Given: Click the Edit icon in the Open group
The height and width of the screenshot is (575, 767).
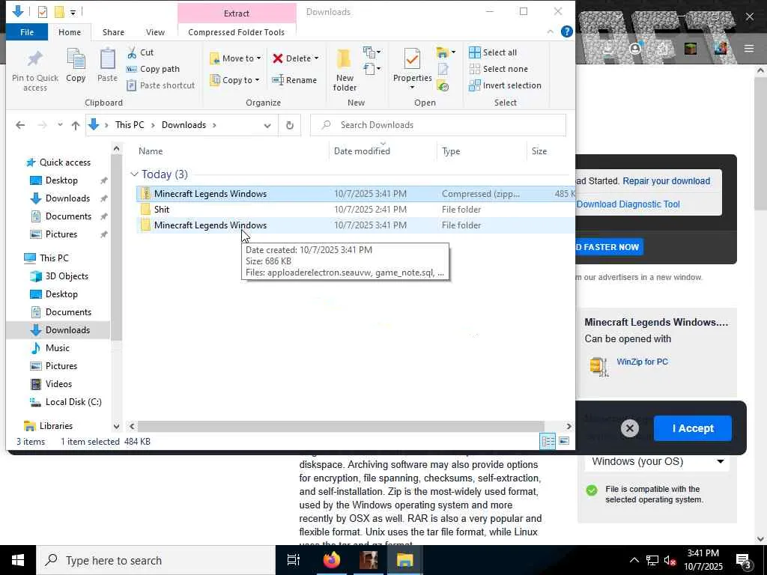Looking at the screenshot, I should tap(443, 69).
